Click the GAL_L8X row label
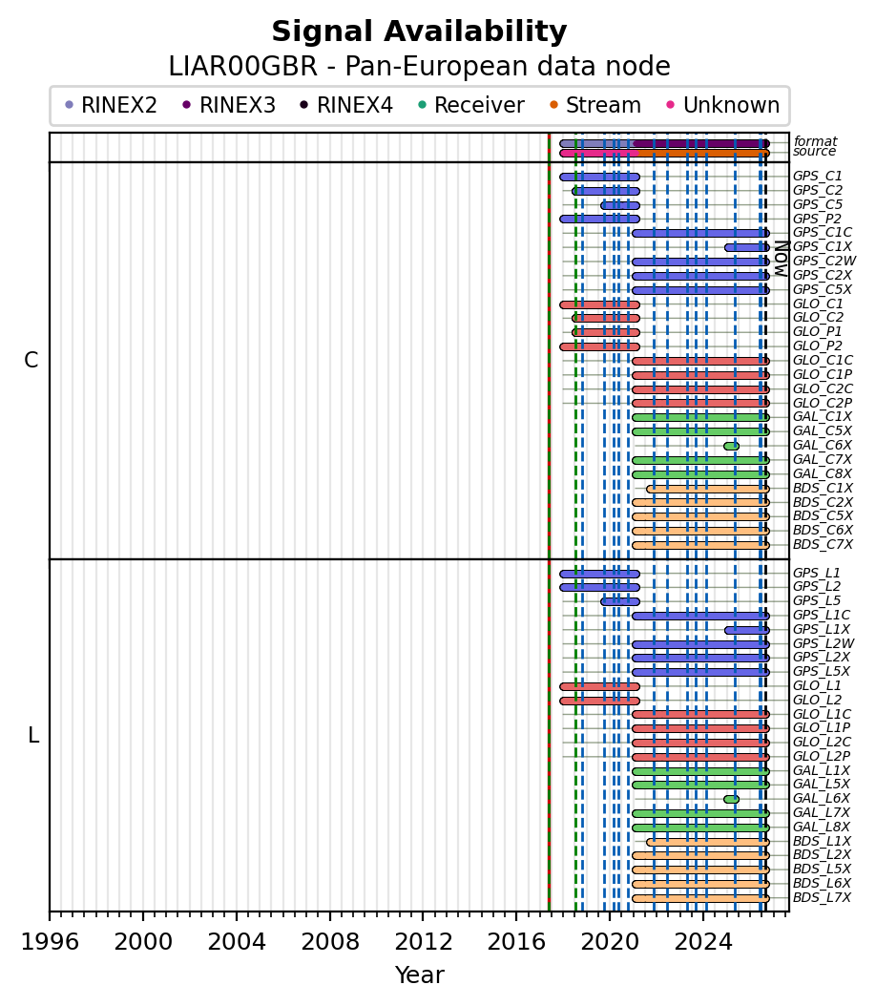 pyautogui.click(x=823, y=827)
